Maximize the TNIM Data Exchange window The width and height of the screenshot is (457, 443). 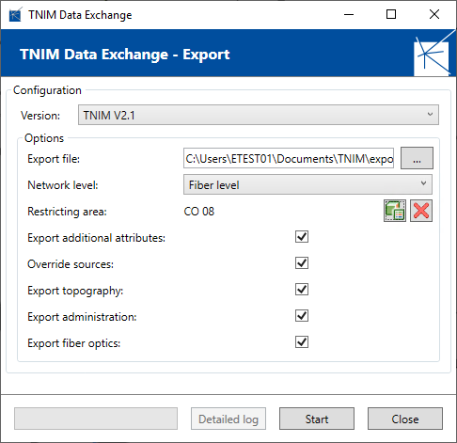[x=391, y=14]
